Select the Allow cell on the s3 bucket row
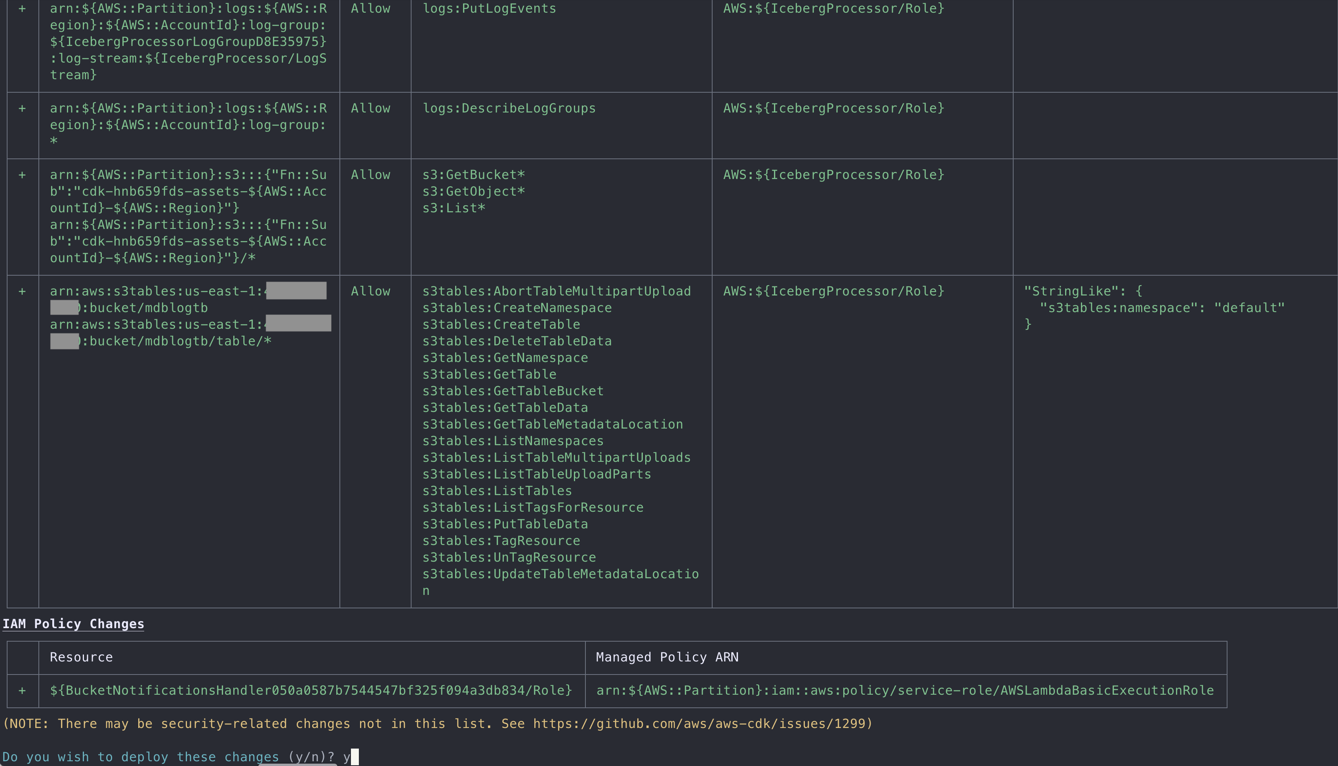The image size is (1338, 766). coord(370,174)
